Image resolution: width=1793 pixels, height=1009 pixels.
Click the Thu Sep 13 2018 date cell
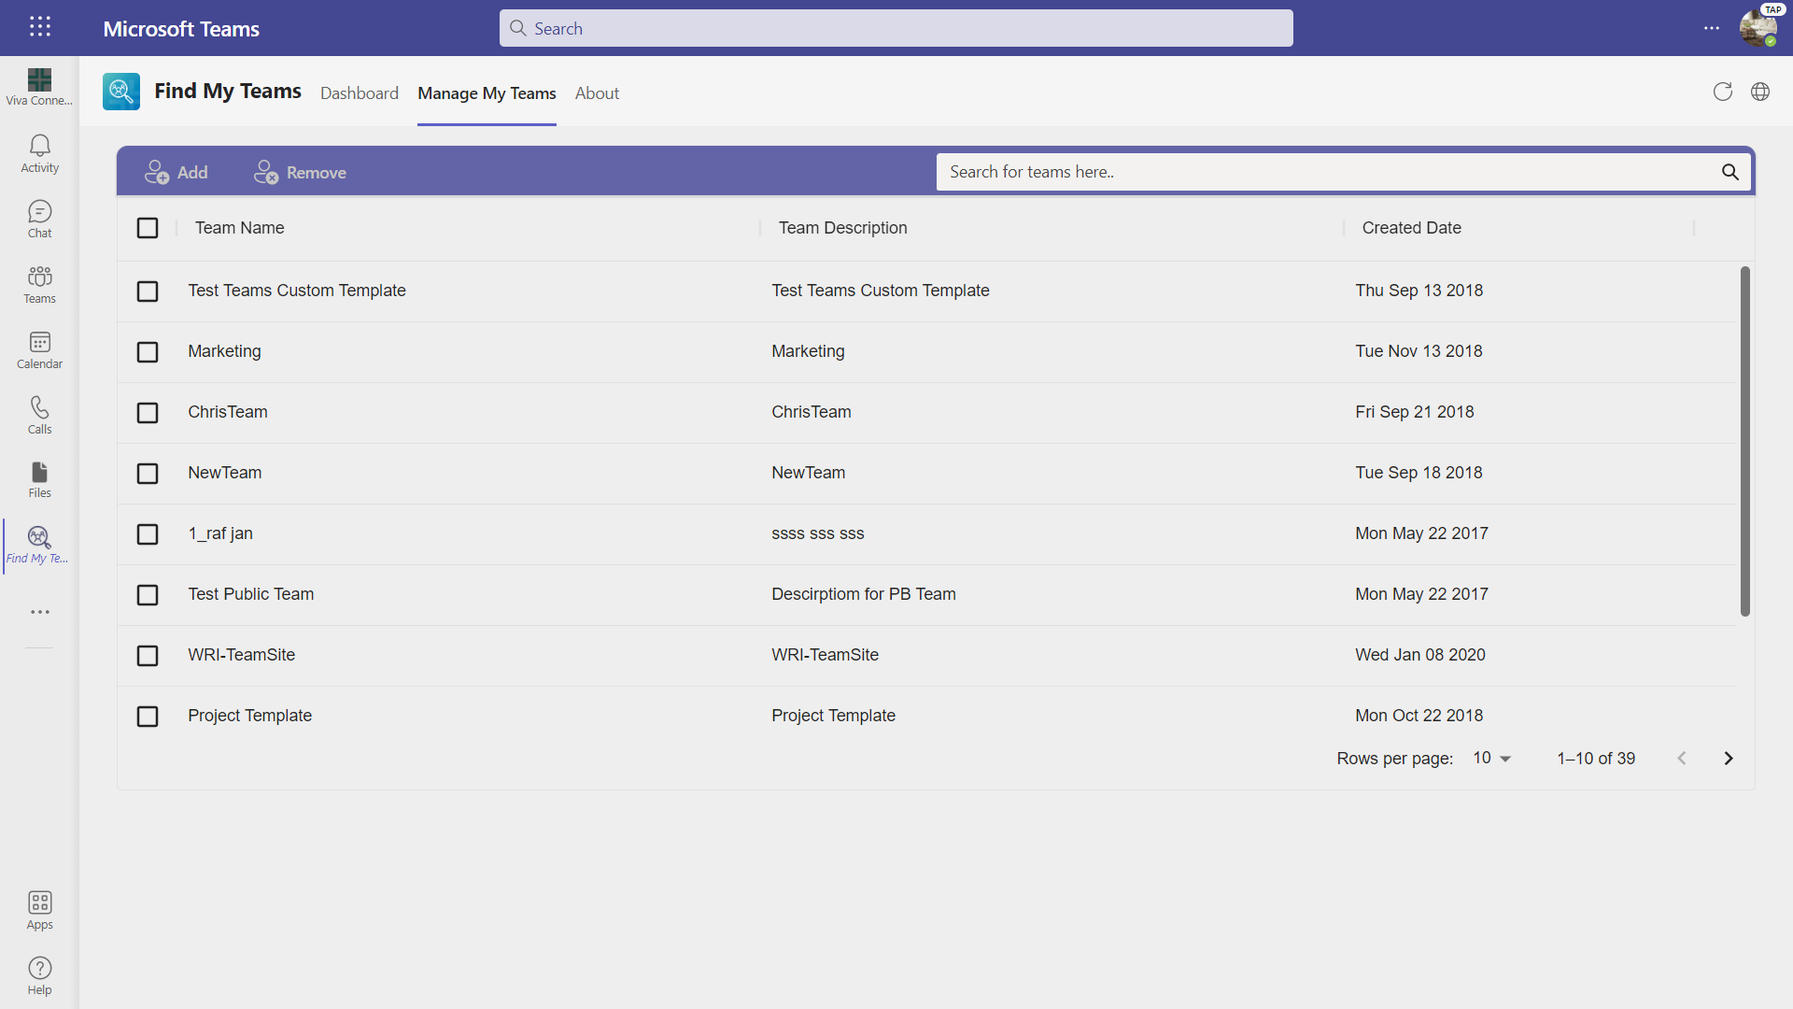tap(1419, 291)
